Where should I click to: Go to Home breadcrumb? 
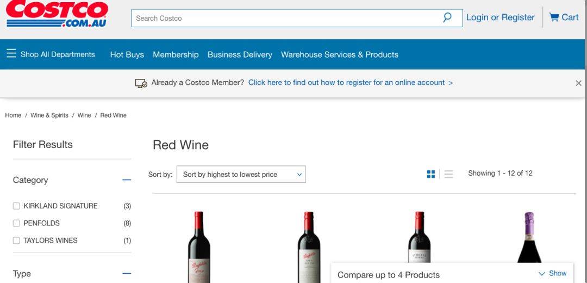[x=13, y=115]
